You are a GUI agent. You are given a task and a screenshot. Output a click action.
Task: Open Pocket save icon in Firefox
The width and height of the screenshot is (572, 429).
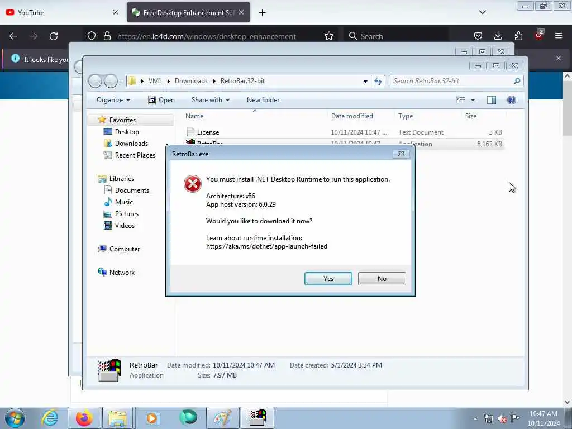[x=478, y=36]
